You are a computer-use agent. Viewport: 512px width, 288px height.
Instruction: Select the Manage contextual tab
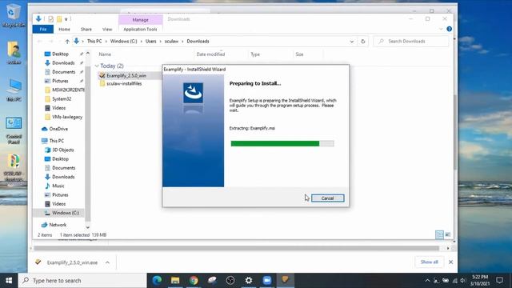coord(141,19)
